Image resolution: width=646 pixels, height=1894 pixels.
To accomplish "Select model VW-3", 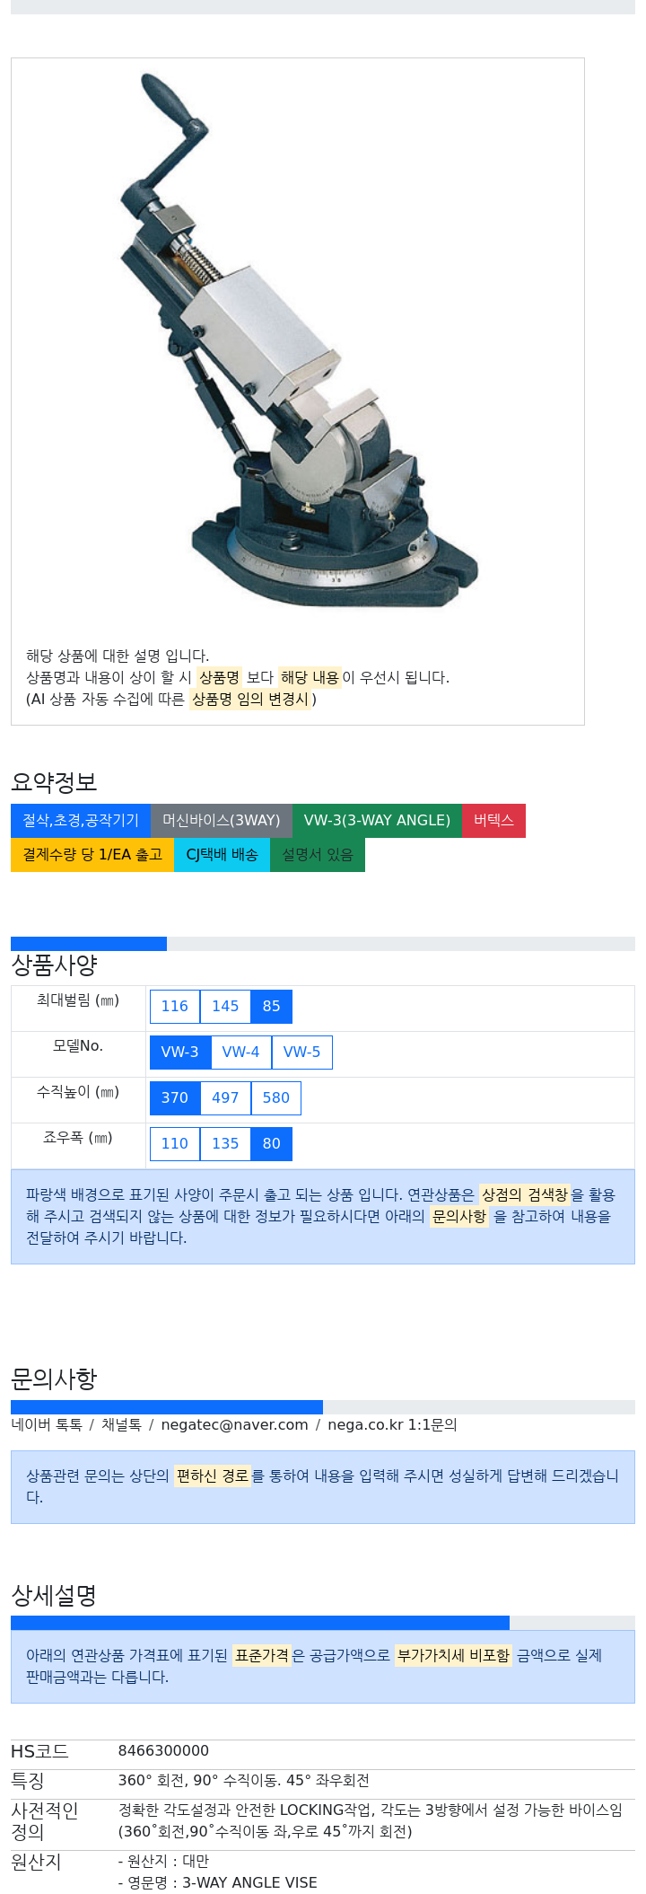I will 180,1053.
